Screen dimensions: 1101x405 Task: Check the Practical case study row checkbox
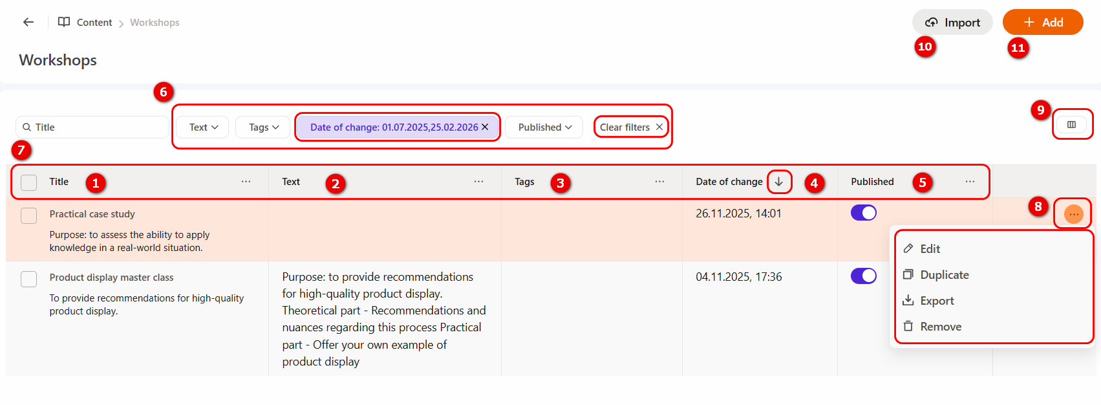point(29,215)
